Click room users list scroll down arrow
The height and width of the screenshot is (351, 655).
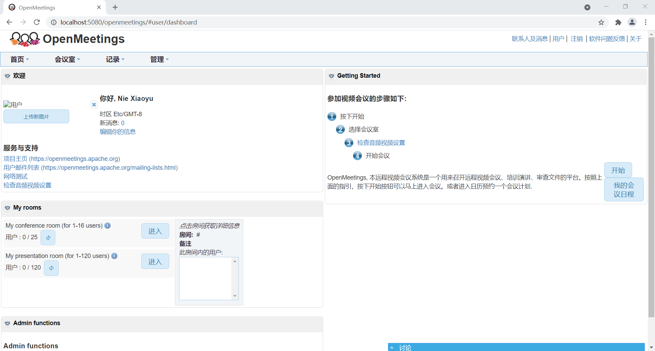point(235,296)
